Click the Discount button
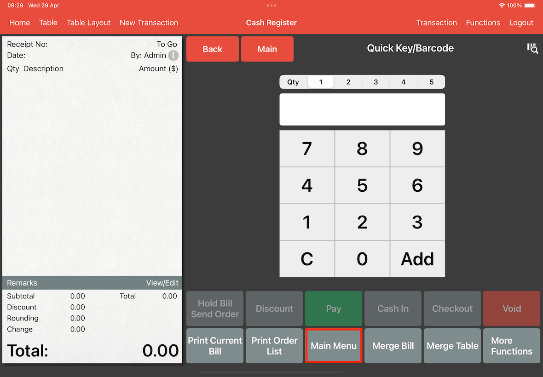Screen dimensions: 543x377 [x=274, y=308]
